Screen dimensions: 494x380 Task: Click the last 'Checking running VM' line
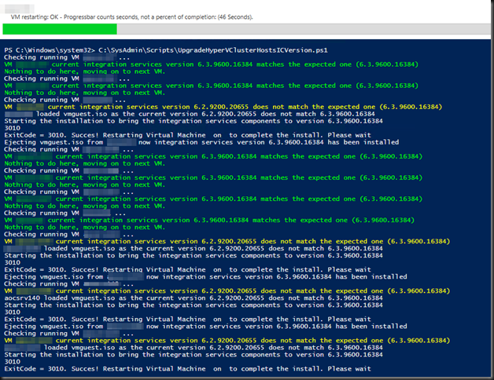coord(68,334)
